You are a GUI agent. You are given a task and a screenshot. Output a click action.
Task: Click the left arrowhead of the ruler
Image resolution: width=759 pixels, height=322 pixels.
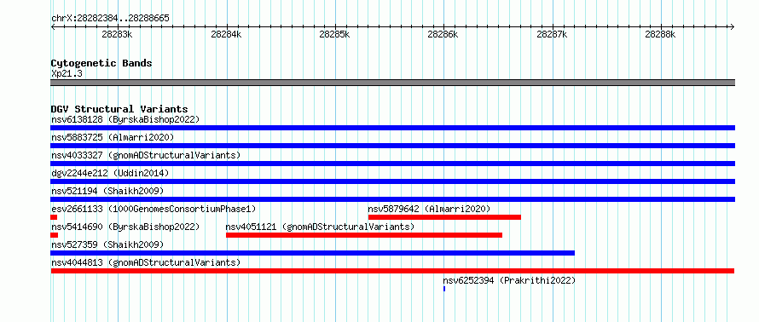coord(53,27)
